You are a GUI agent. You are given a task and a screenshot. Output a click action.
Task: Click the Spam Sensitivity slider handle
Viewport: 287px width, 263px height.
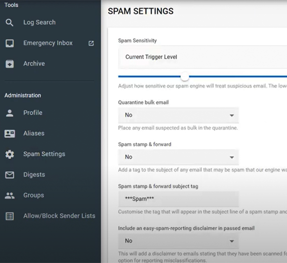tap(185, 77)
